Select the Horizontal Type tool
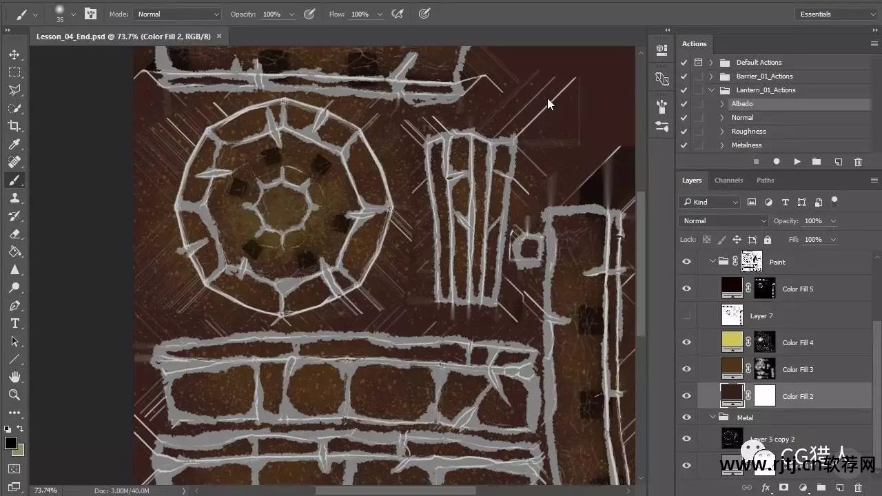882x496 pixels. (14, 324)
